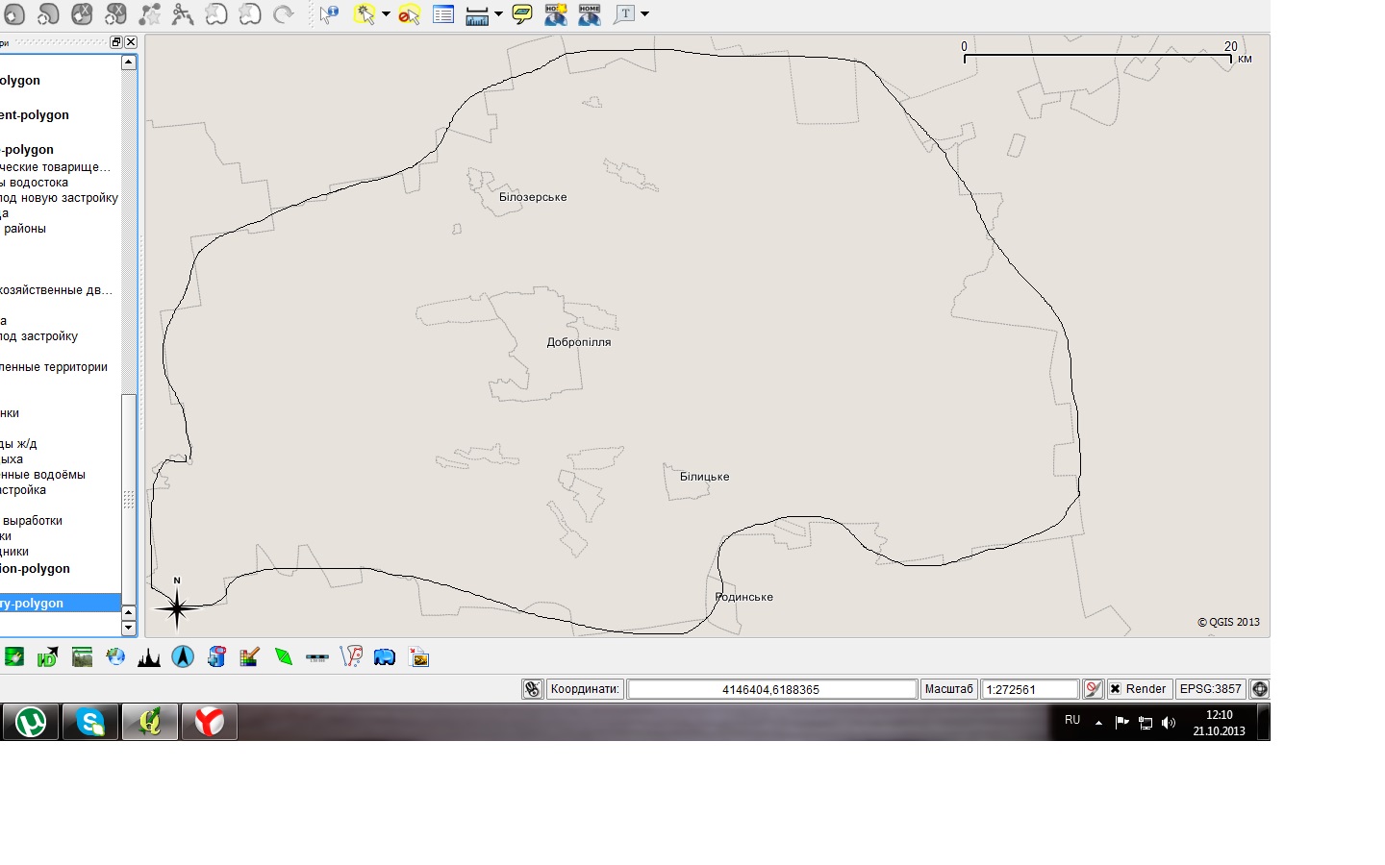Activate the Split Features scissors tool
Screen dimensions: 1385x865
183,14
